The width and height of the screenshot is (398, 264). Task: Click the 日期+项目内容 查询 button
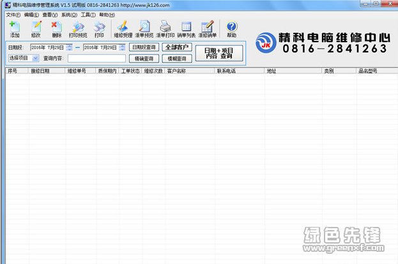point(219,53)
